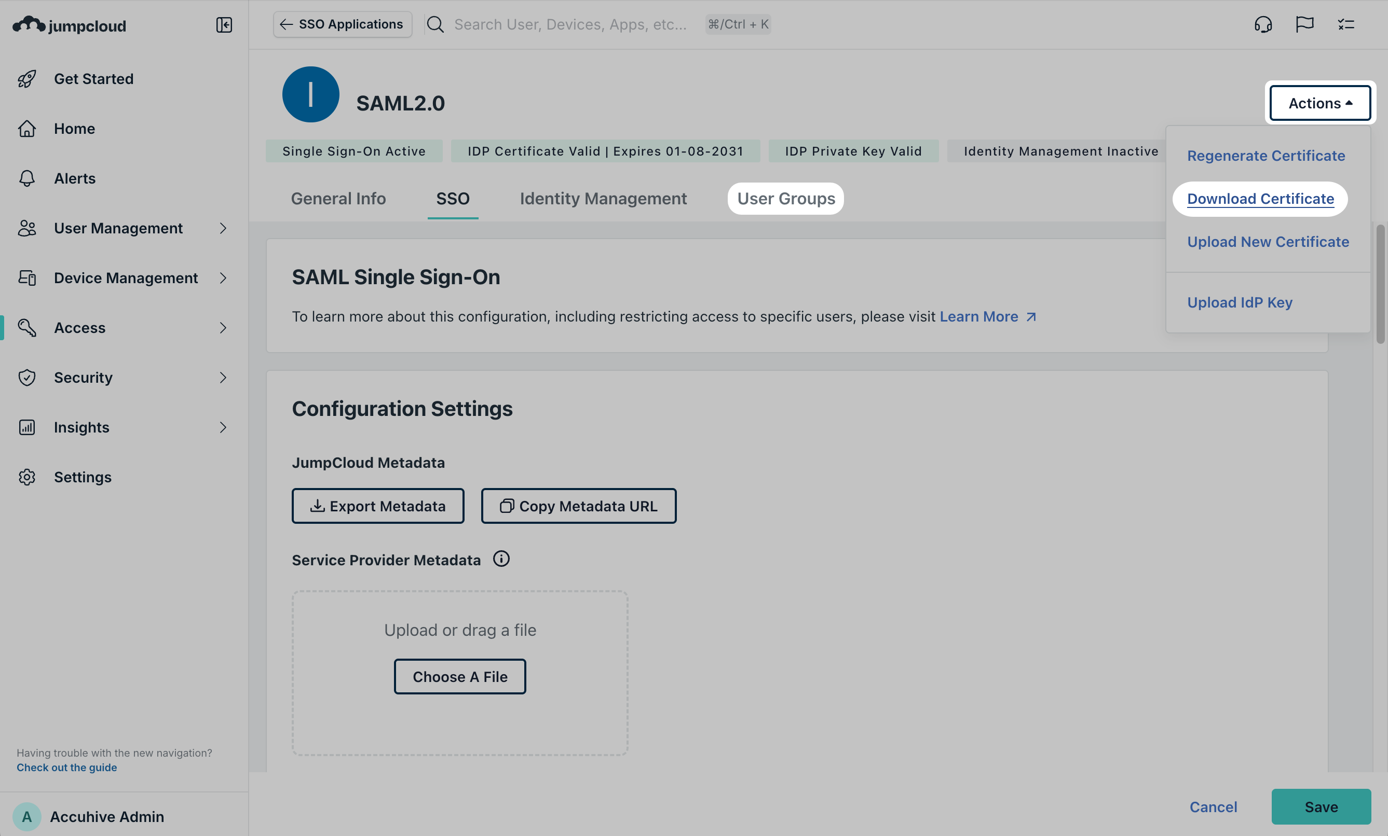Click the IDP Private Key Valid badge
This screenshot has height=836, width=1388.
tap(853, 151)
